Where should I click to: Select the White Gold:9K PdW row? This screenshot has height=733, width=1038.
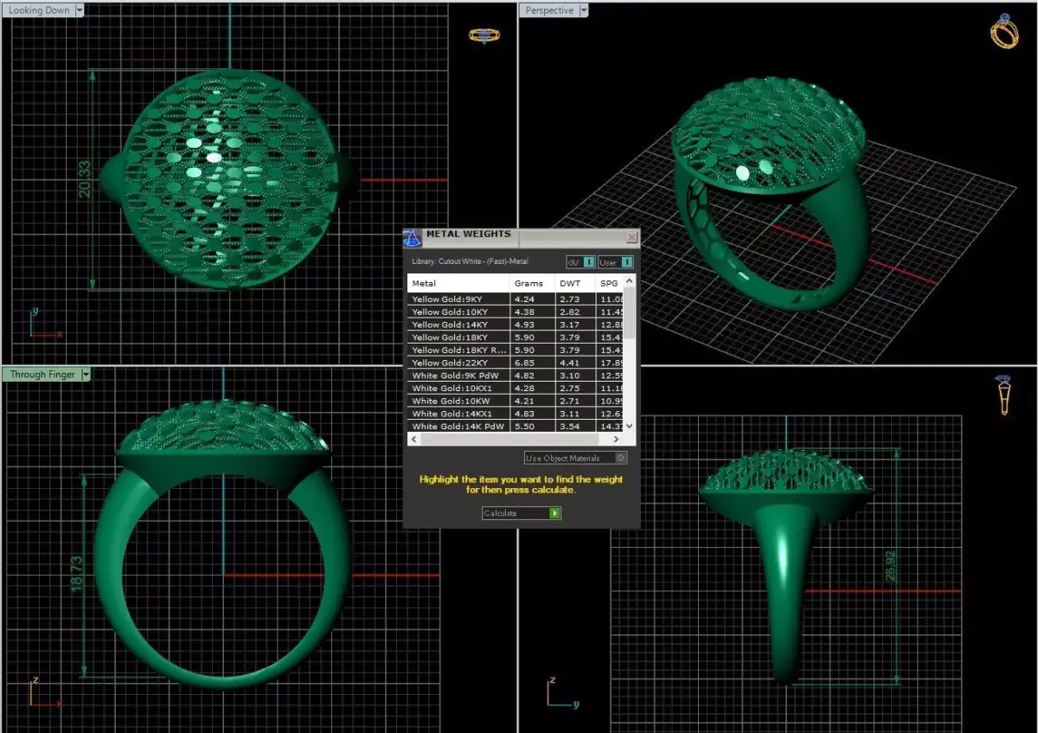pos(516,376)
